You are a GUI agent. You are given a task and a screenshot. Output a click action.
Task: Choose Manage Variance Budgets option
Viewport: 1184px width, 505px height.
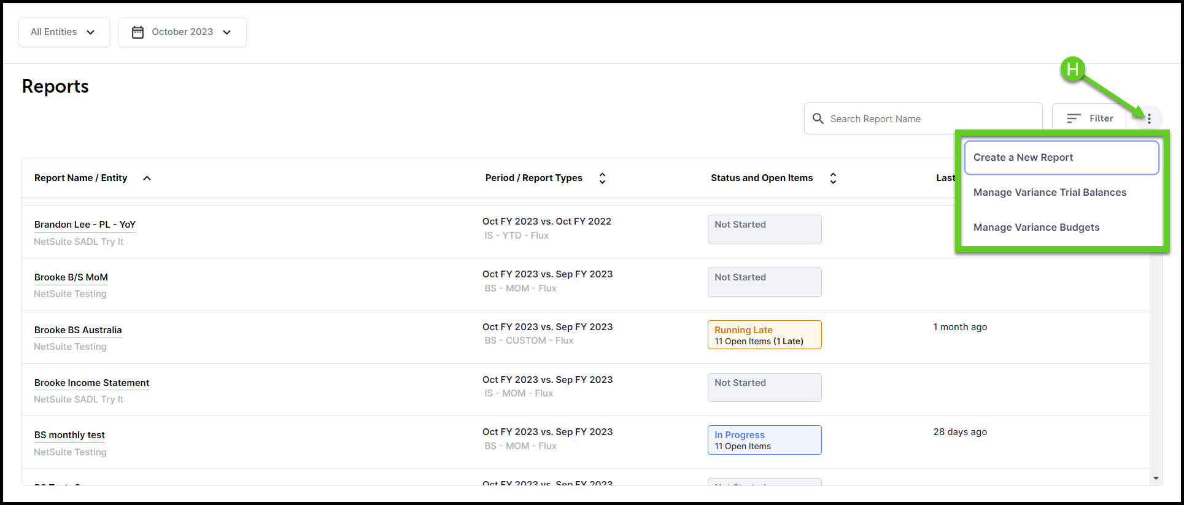click(x=1036, y=228)
